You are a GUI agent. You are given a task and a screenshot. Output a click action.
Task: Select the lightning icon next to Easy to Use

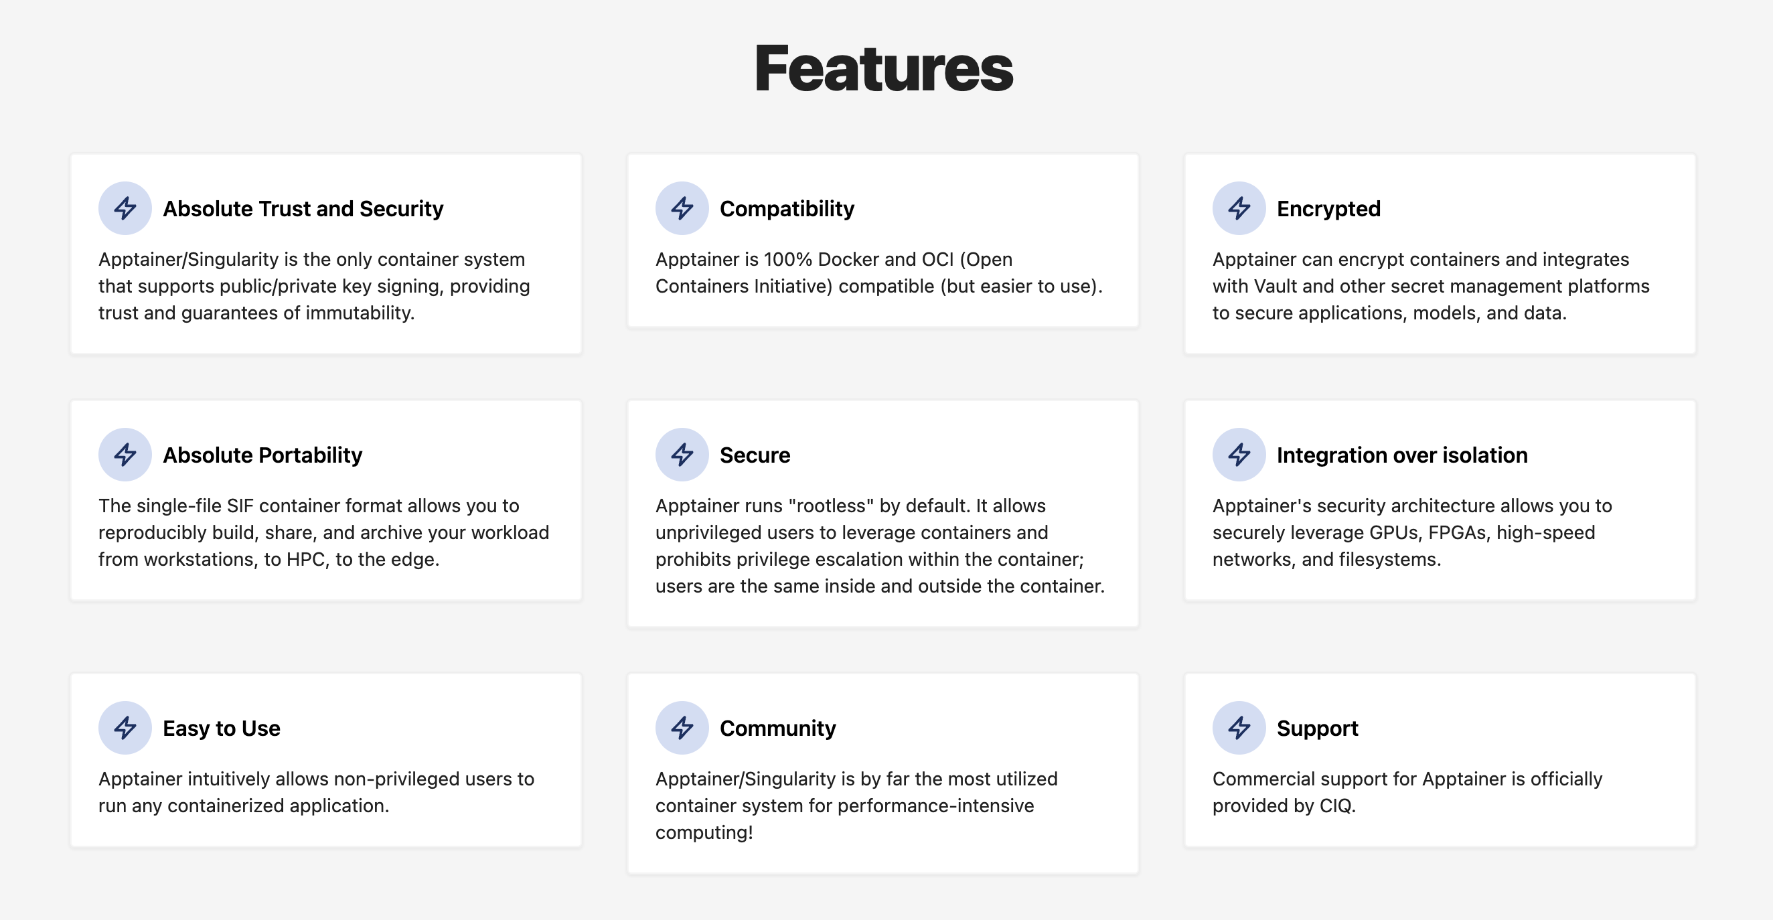pyautogui.click(x=125, y=727)
